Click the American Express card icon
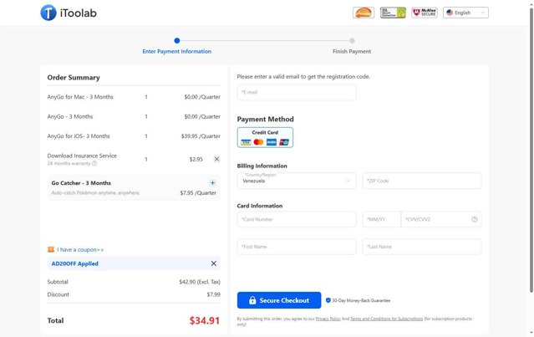The width and height of the screenshot is (534, 337). pyautogui.click(x=272, y=142)
